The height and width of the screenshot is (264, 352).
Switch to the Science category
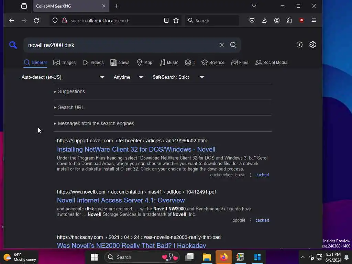pyautogui.click(x=213, y=63)
